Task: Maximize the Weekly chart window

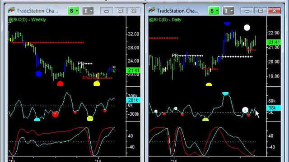Action: point(120,11)
